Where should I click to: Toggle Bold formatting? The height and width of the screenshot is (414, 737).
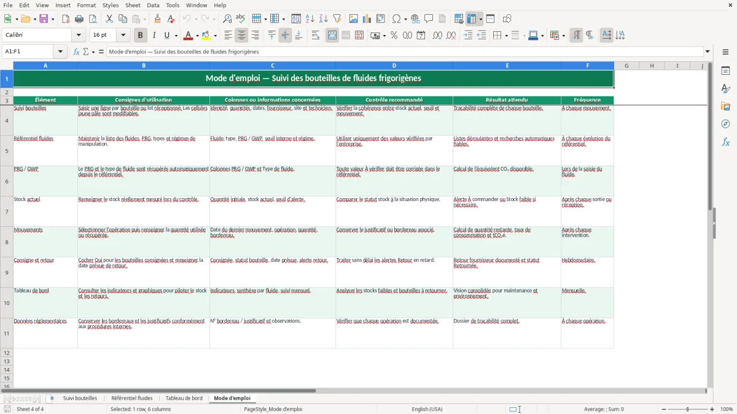tap(140, 36)
